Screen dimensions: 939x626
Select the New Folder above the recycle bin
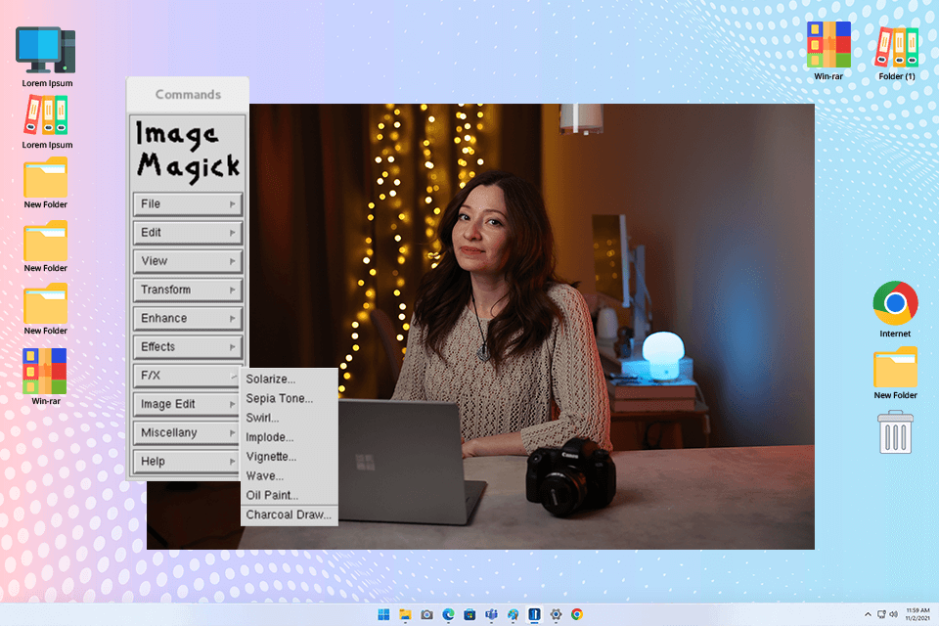coord(895,373)
